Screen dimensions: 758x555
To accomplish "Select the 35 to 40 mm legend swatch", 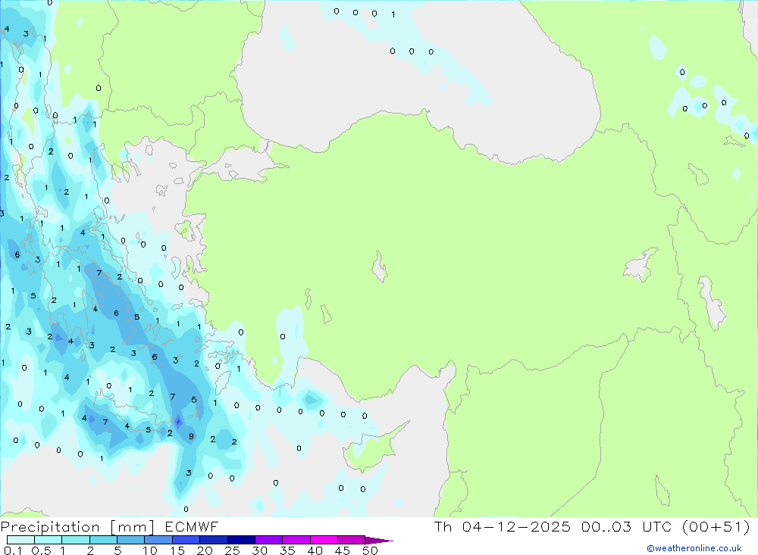I will [x=296, y=540].
